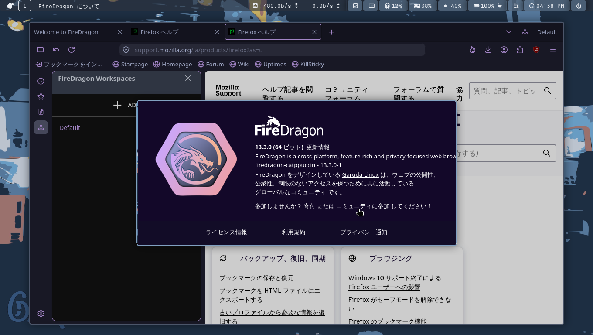Open the Uptimes bookmark
This screenshot has height=335, width=593.
[270, 64]
